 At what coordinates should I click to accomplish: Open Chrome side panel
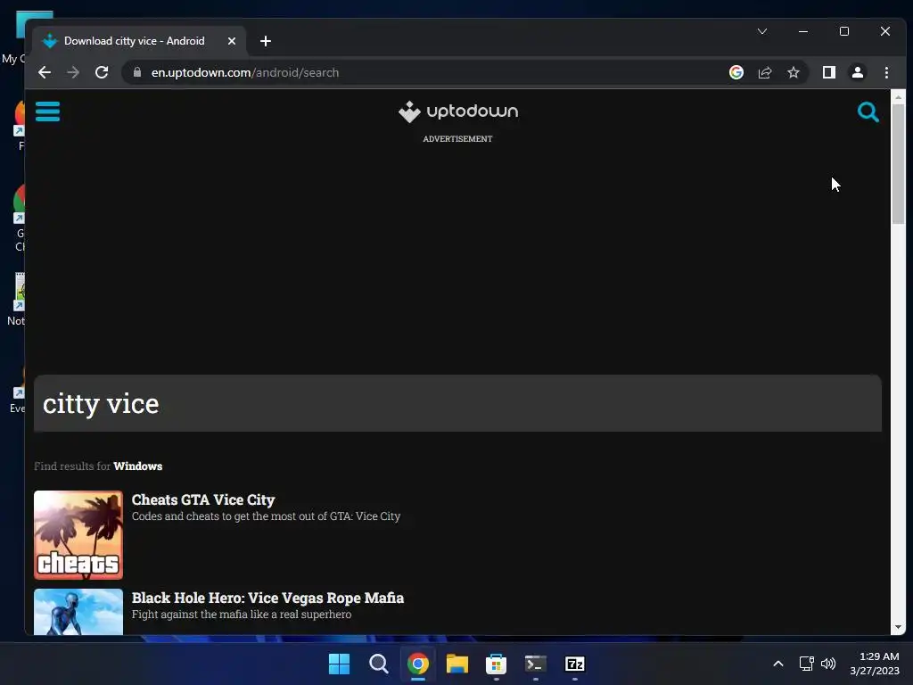click(828, 72)
